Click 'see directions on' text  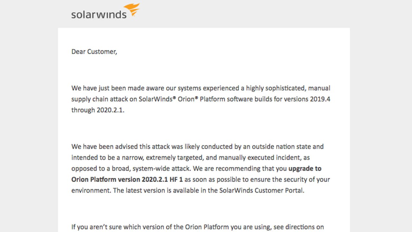click(299, 227)
